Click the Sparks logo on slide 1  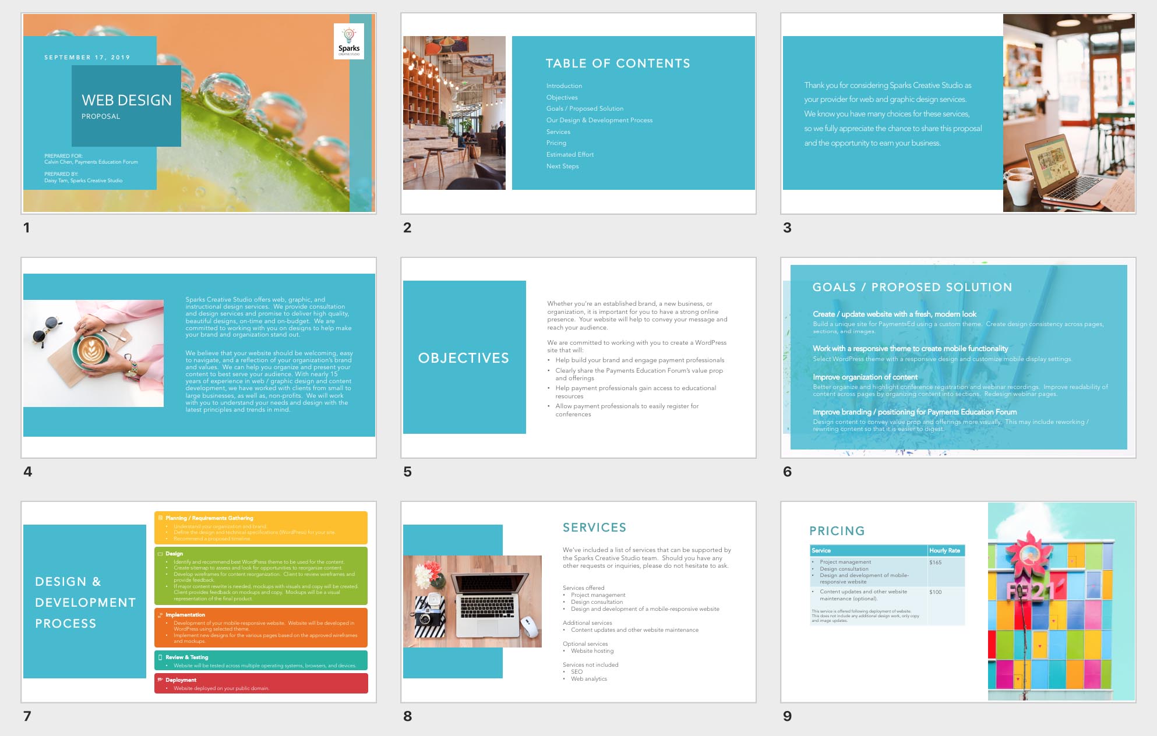click(x=348, y=41)
